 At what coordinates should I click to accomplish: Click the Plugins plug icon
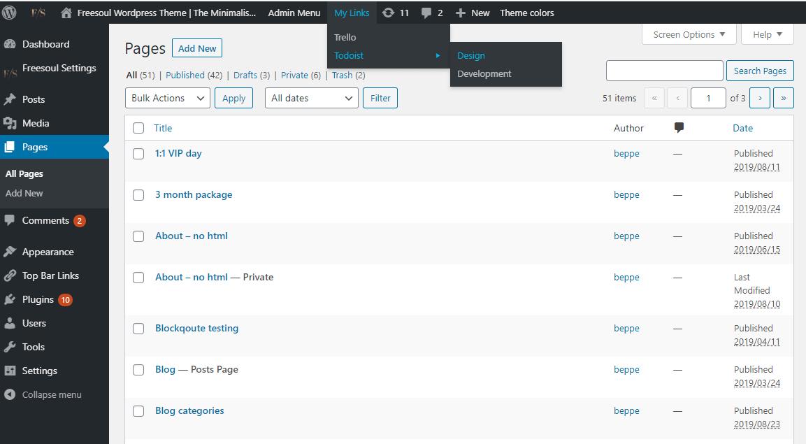tap(10, 299)
